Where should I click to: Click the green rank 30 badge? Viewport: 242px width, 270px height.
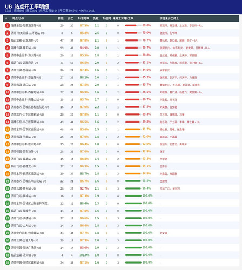[8, 240]
